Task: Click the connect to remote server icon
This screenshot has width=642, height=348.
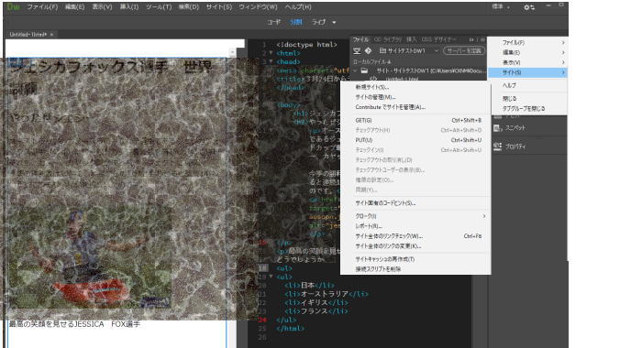Action: pyautogui.click(x=357, y=50)
